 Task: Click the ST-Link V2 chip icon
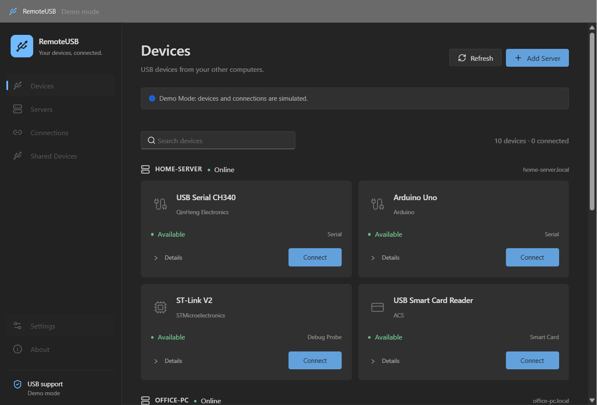[160, 307]
